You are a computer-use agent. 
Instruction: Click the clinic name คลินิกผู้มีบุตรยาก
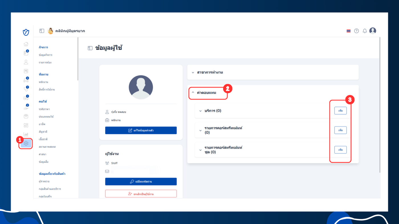click(x=70, y=31)
